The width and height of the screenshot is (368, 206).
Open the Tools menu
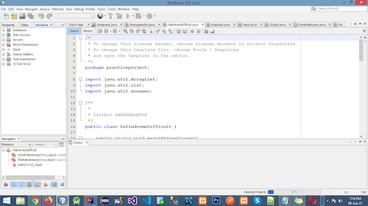[x=111, y=9]
